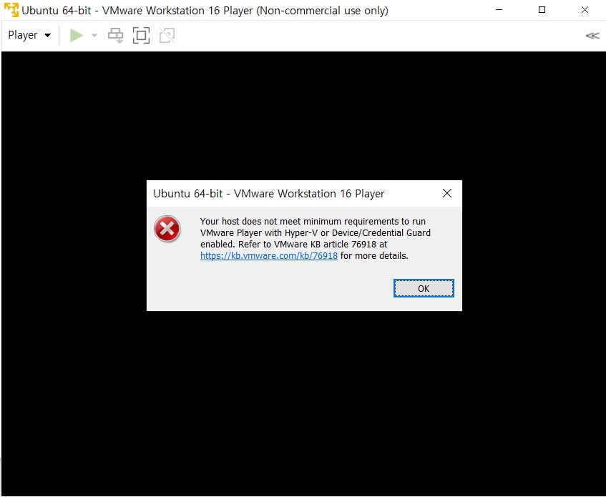
Task: Click the Unity mode toolbar icon
Action: (167, 36)
